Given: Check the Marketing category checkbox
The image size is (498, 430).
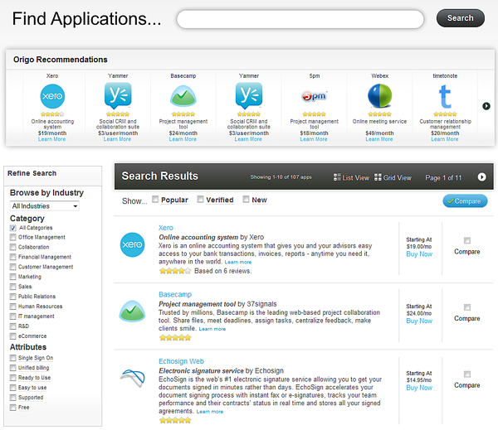Looking at the screenshot, I should (x=12, y=277).
